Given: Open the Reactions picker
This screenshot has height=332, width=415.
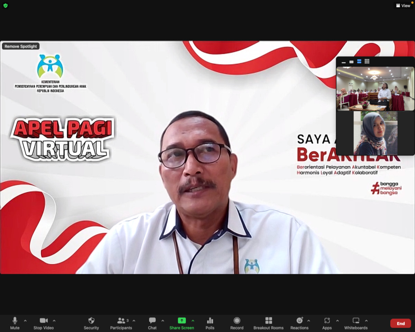Looking at the screenshot, I should point(299,323).
